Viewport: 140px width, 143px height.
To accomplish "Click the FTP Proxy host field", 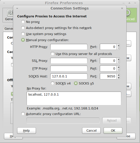I will [69, 69].
